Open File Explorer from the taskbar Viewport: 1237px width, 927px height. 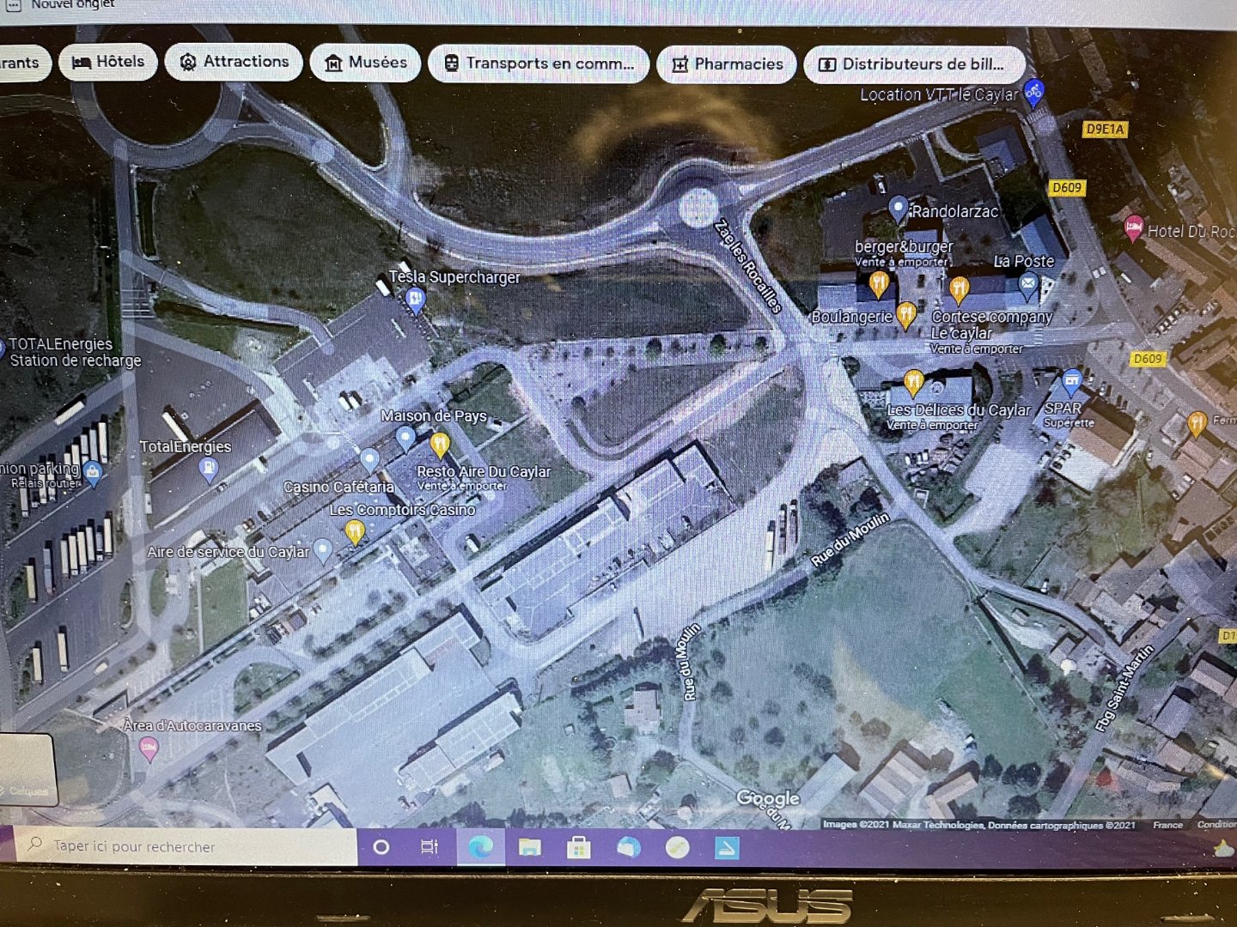click(530, 848)
